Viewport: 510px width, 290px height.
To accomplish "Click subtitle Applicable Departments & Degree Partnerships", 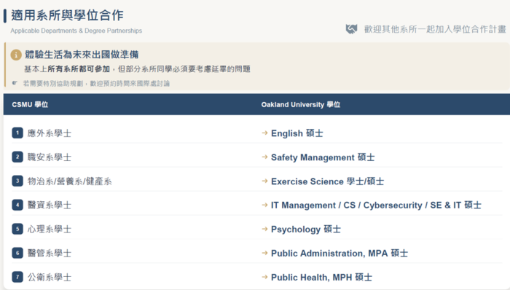I will (76, 31).
